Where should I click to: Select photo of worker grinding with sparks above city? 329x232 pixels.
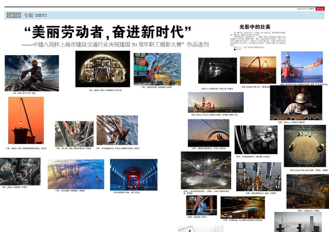point(157,69)
